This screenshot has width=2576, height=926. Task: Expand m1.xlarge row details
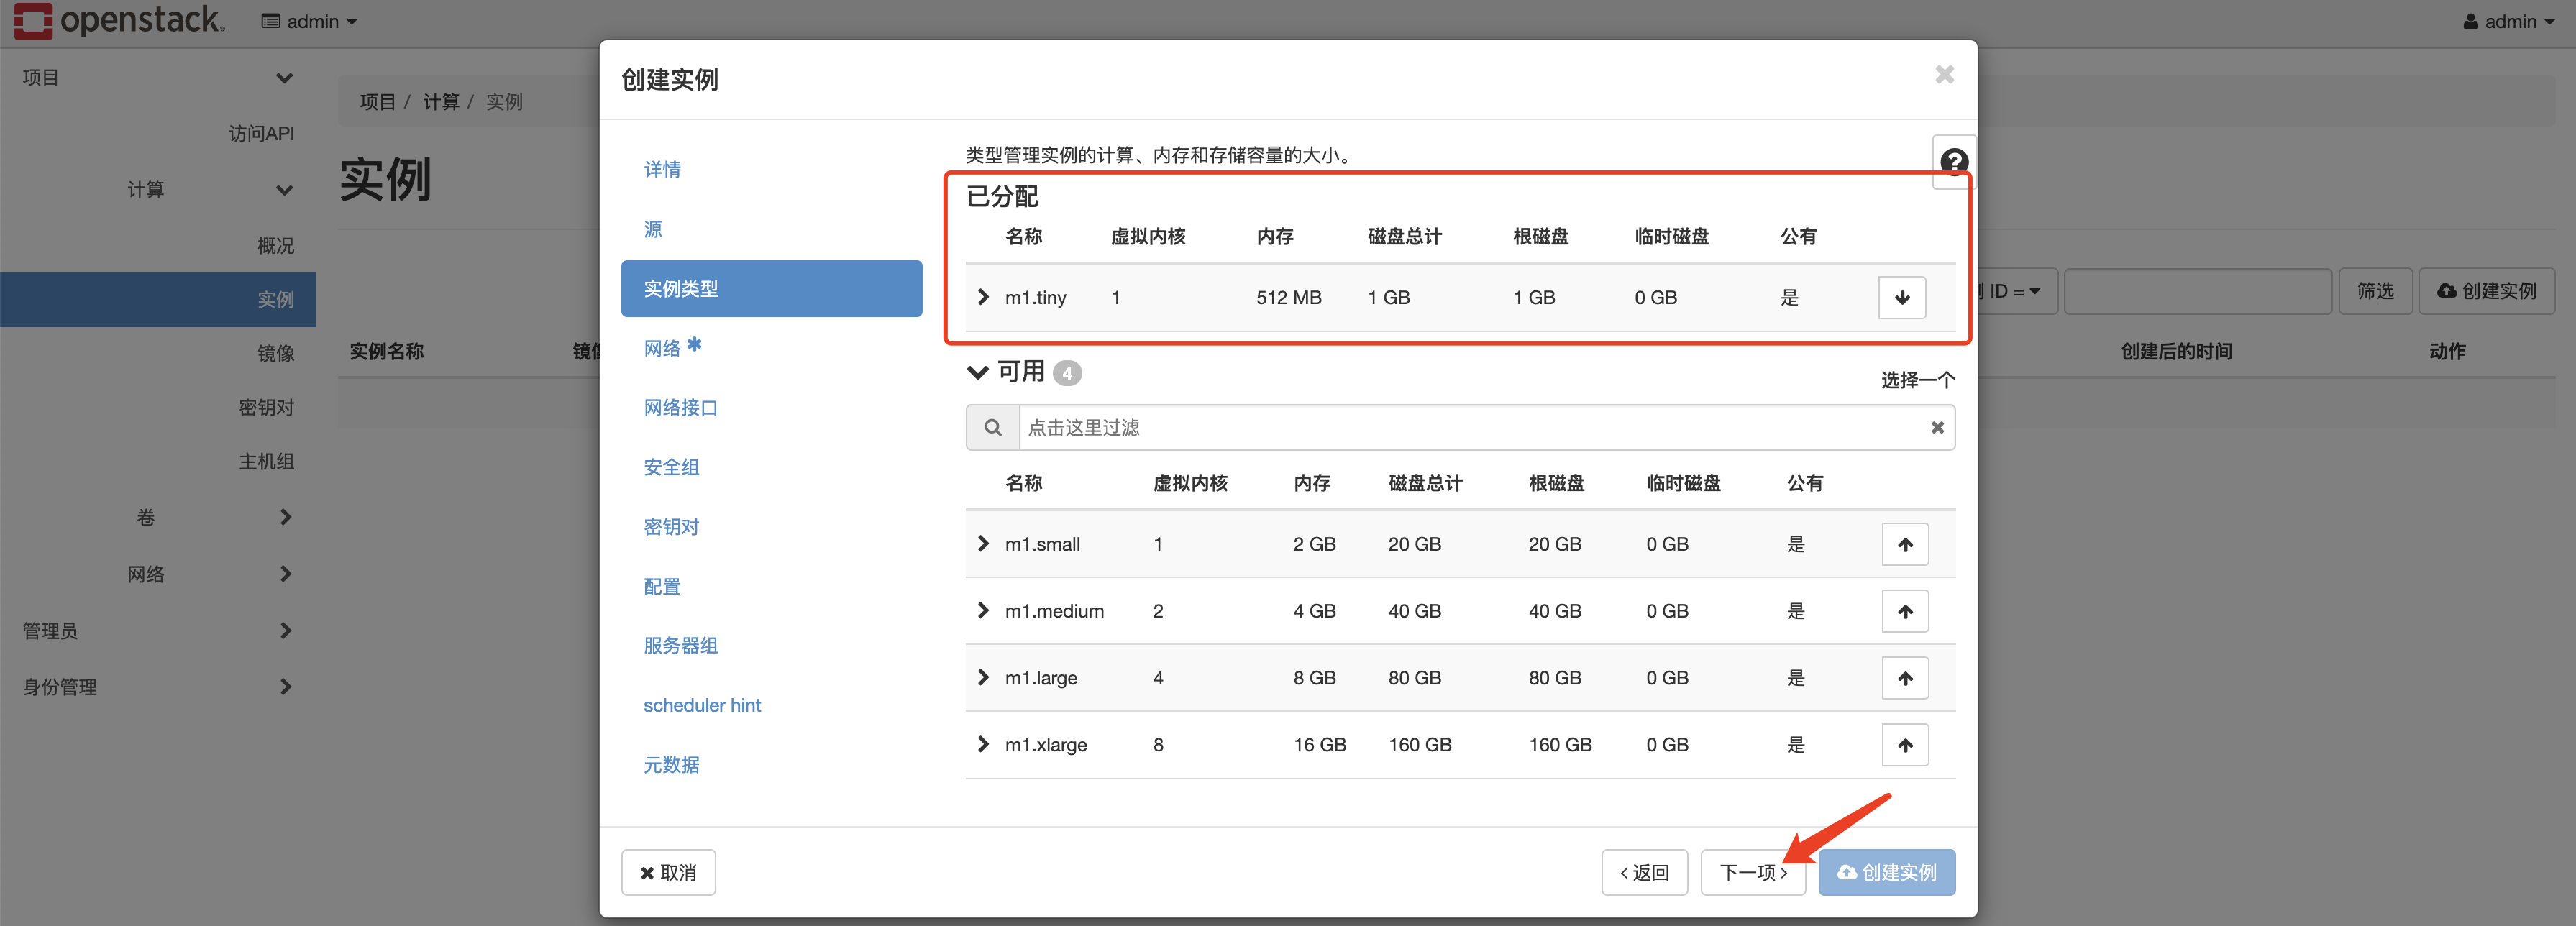tap(982, 744)
